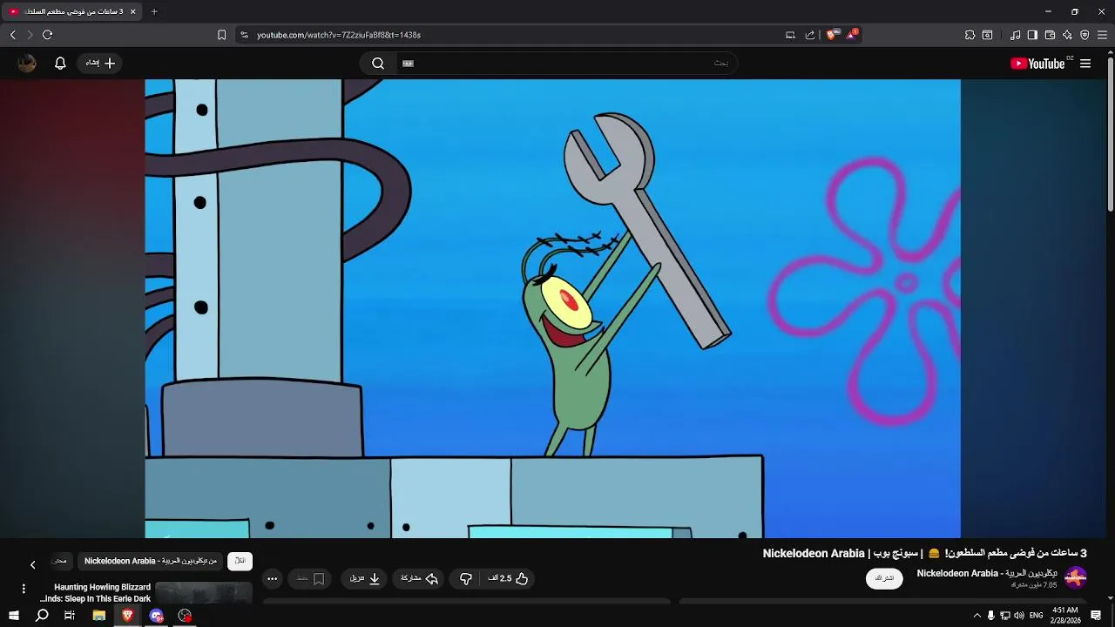Viewport: 1115px width, 627px height.
Task: Open Leo AI sparkle icon
Action: point(1067,35)
